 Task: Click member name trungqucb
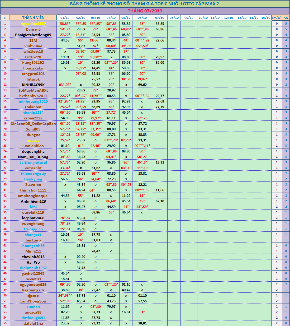click(33, 229)
